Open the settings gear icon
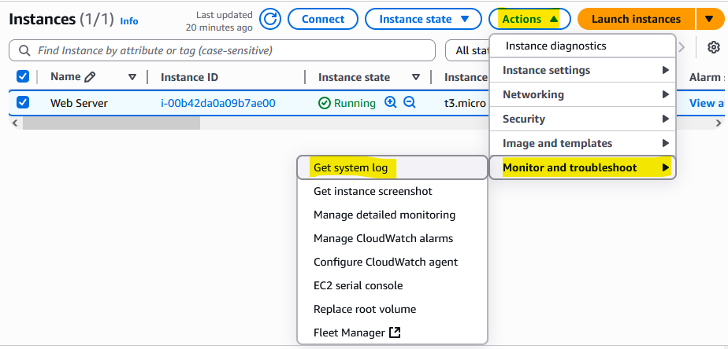728x349 pixels. click(714, 47)
